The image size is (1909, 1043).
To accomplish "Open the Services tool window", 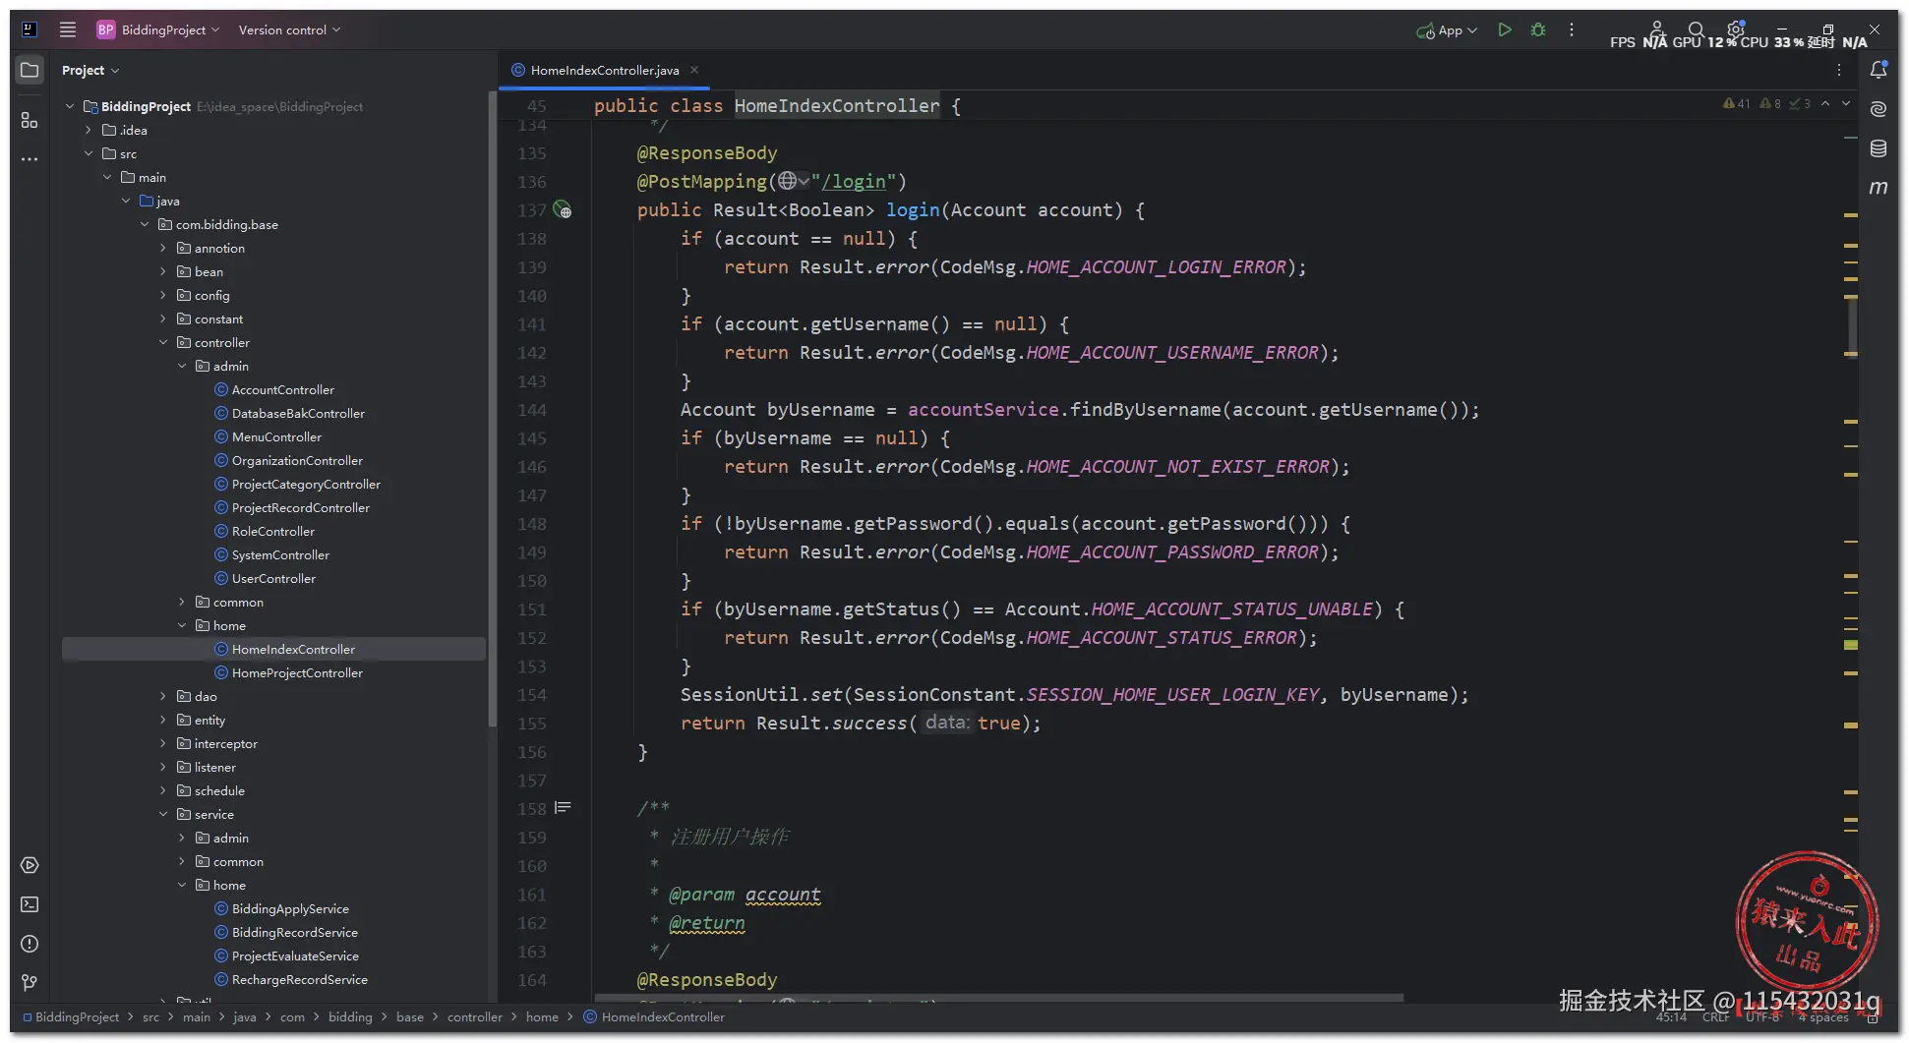I will coord(30,865).
